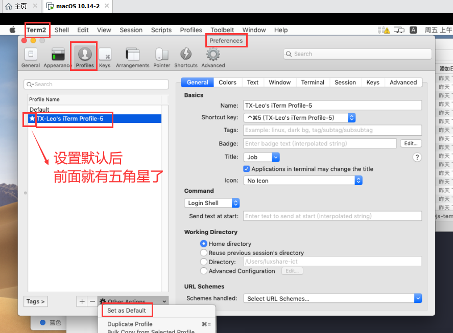Open the iTerm2 application menu
Image resolution: width=453 pixels, height=333 pixels.
36,30
